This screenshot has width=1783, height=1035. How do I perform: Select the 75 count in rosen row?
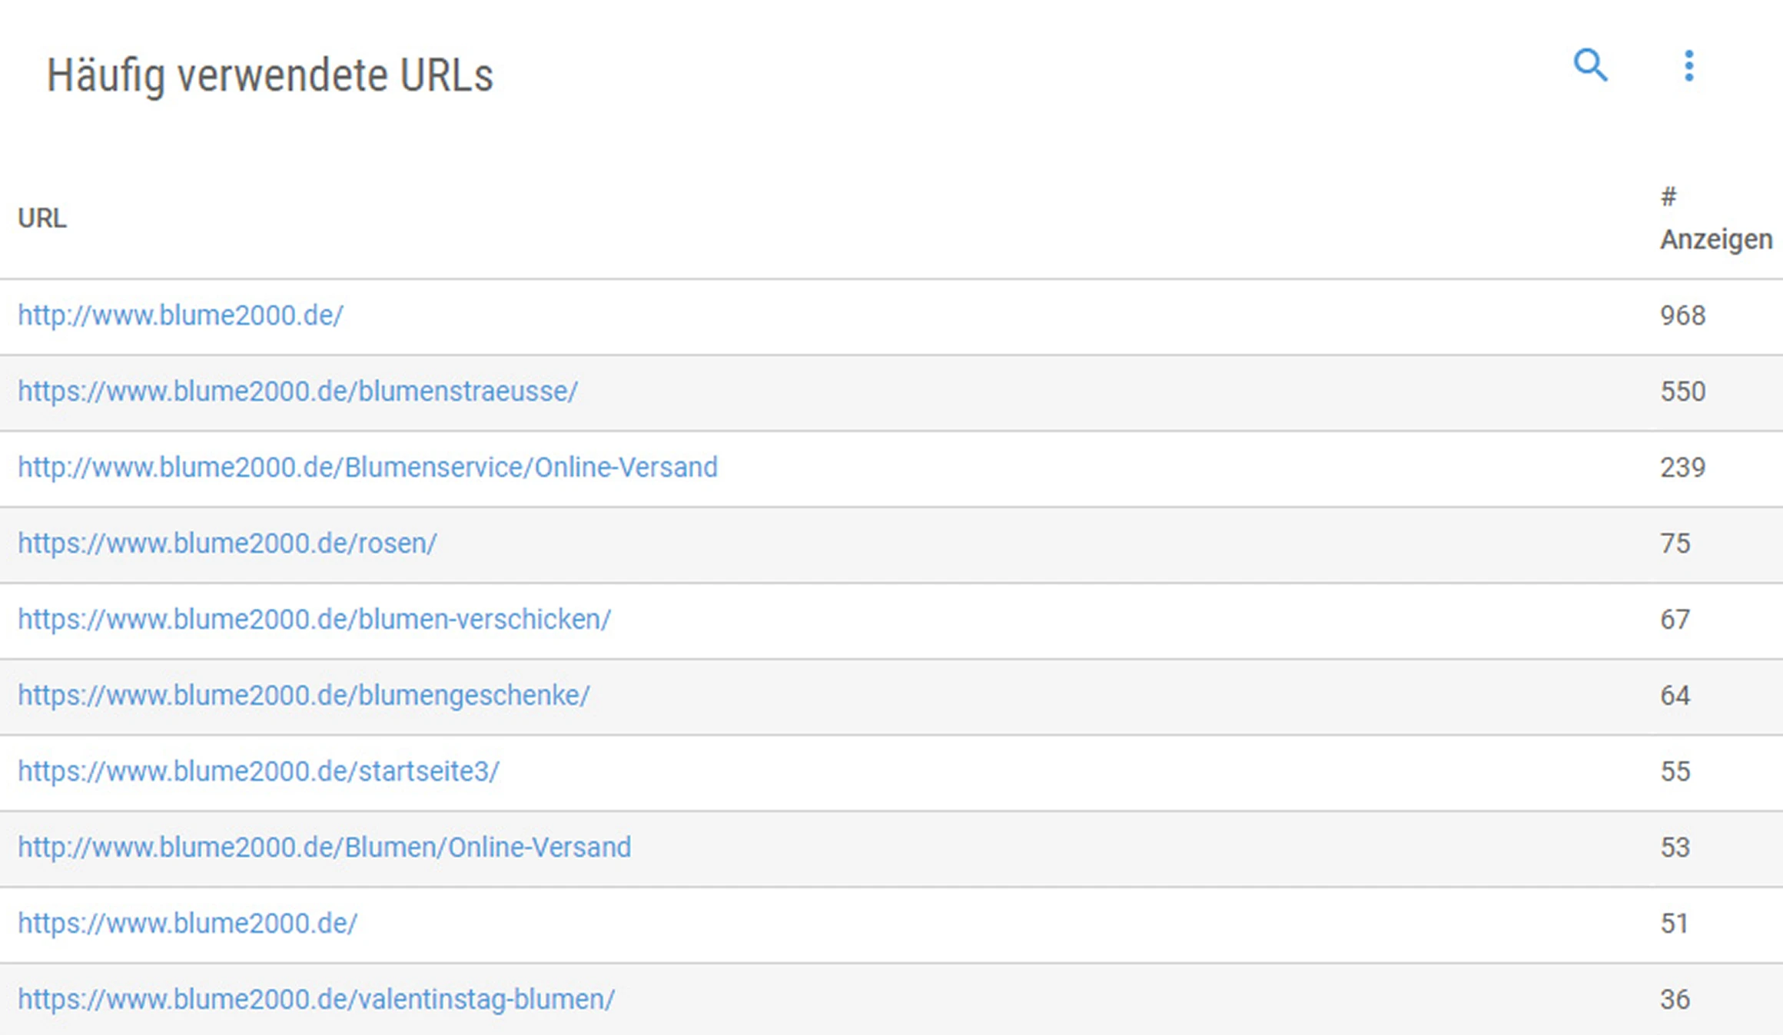pos(1675,544)
